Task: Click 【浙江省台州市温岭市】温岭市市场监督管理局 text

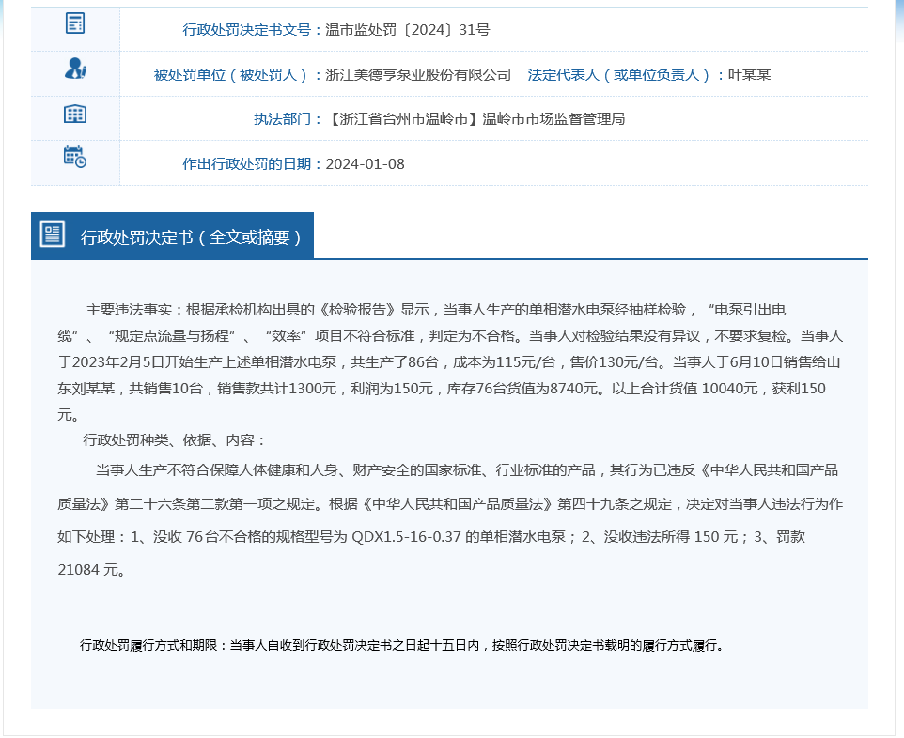Action: [x=475, y=119]
